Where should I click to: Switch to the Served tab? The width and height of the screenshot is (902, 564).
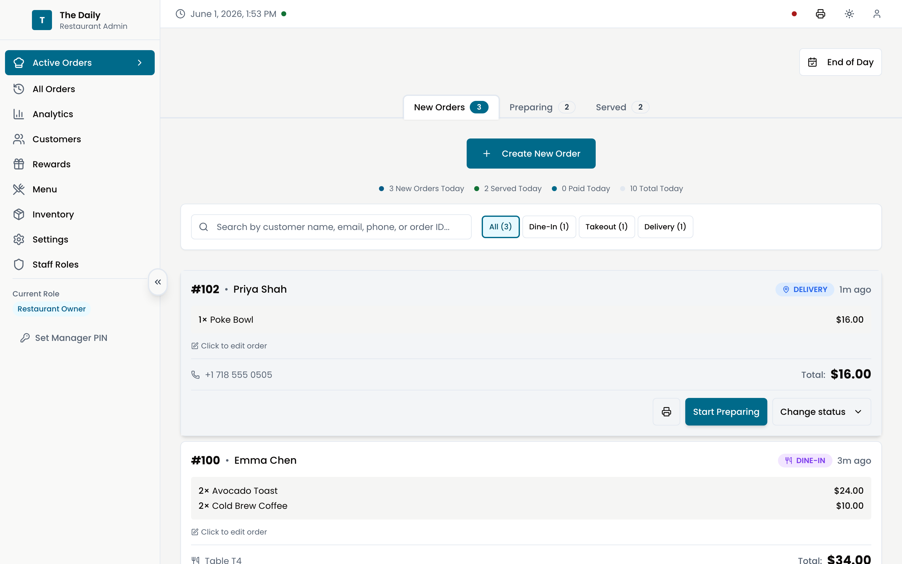coord(622,107)
